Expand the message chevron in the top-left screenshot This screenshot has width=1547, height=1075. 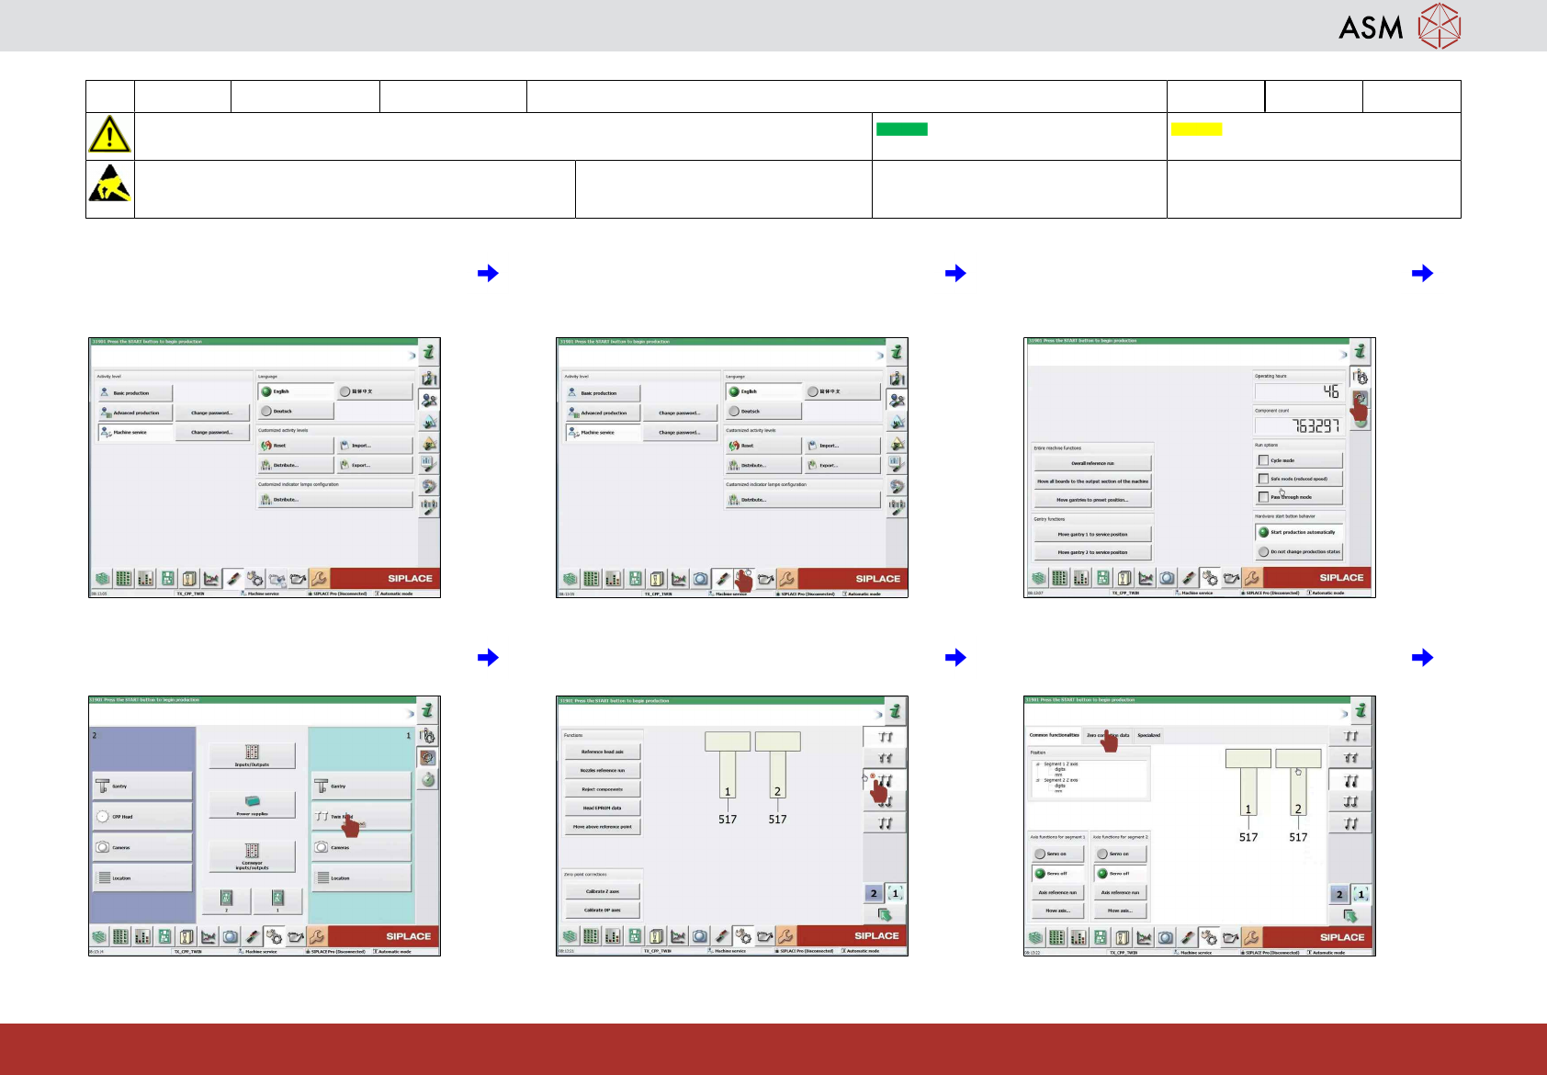(412, 355)
